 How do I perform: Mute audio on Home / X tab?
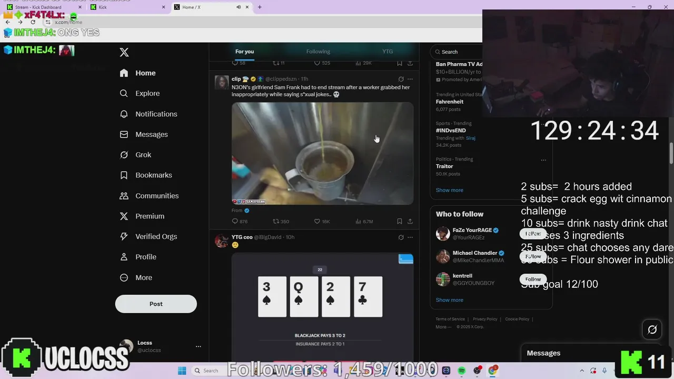click(239, 7)
